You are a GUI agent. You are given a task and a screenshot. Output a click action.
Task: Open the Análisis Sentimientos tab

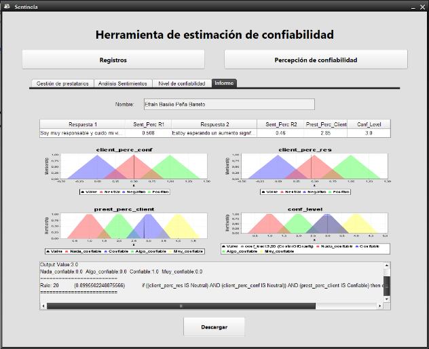click(x=122, y=84)
